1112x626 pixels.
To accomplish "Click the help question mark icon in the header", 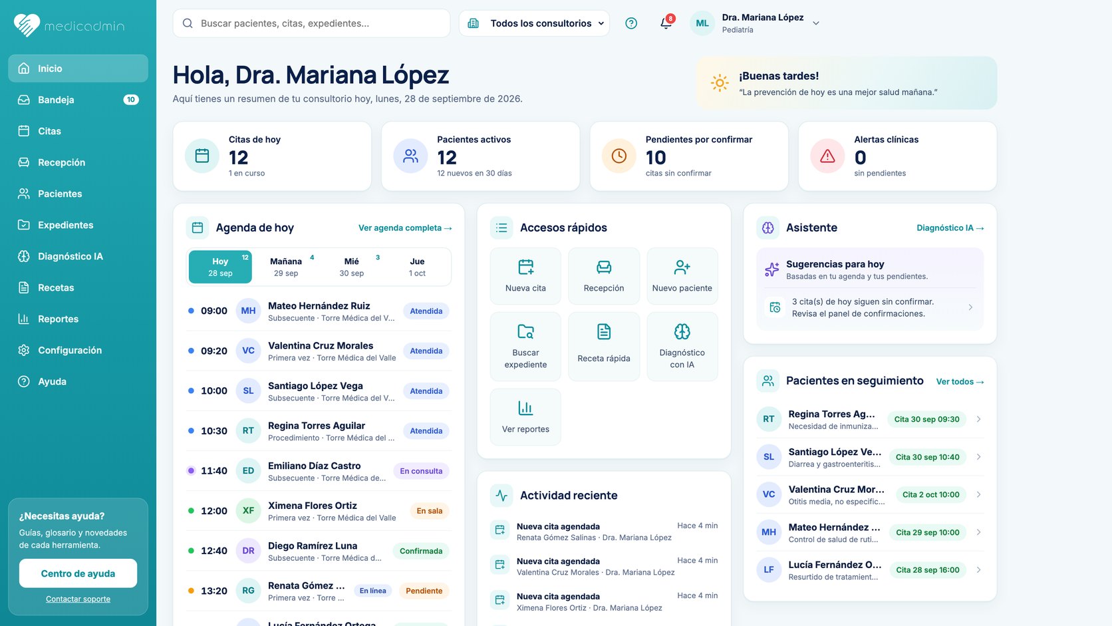I will [631, 23].
